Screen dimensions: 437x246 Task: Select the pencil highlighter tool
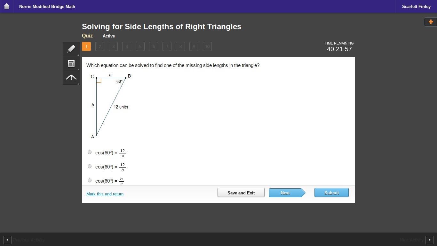coord(71,49)
